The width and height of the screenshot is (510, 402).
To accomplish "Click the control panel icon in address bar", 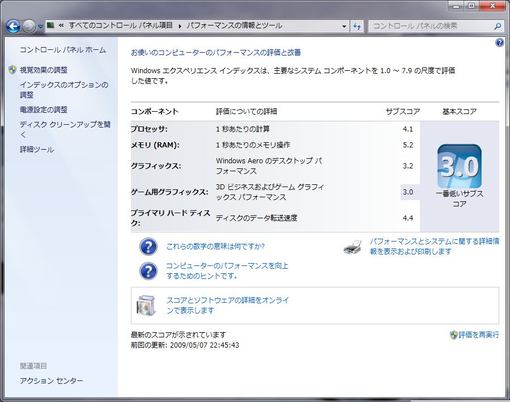I will [50, 26].
